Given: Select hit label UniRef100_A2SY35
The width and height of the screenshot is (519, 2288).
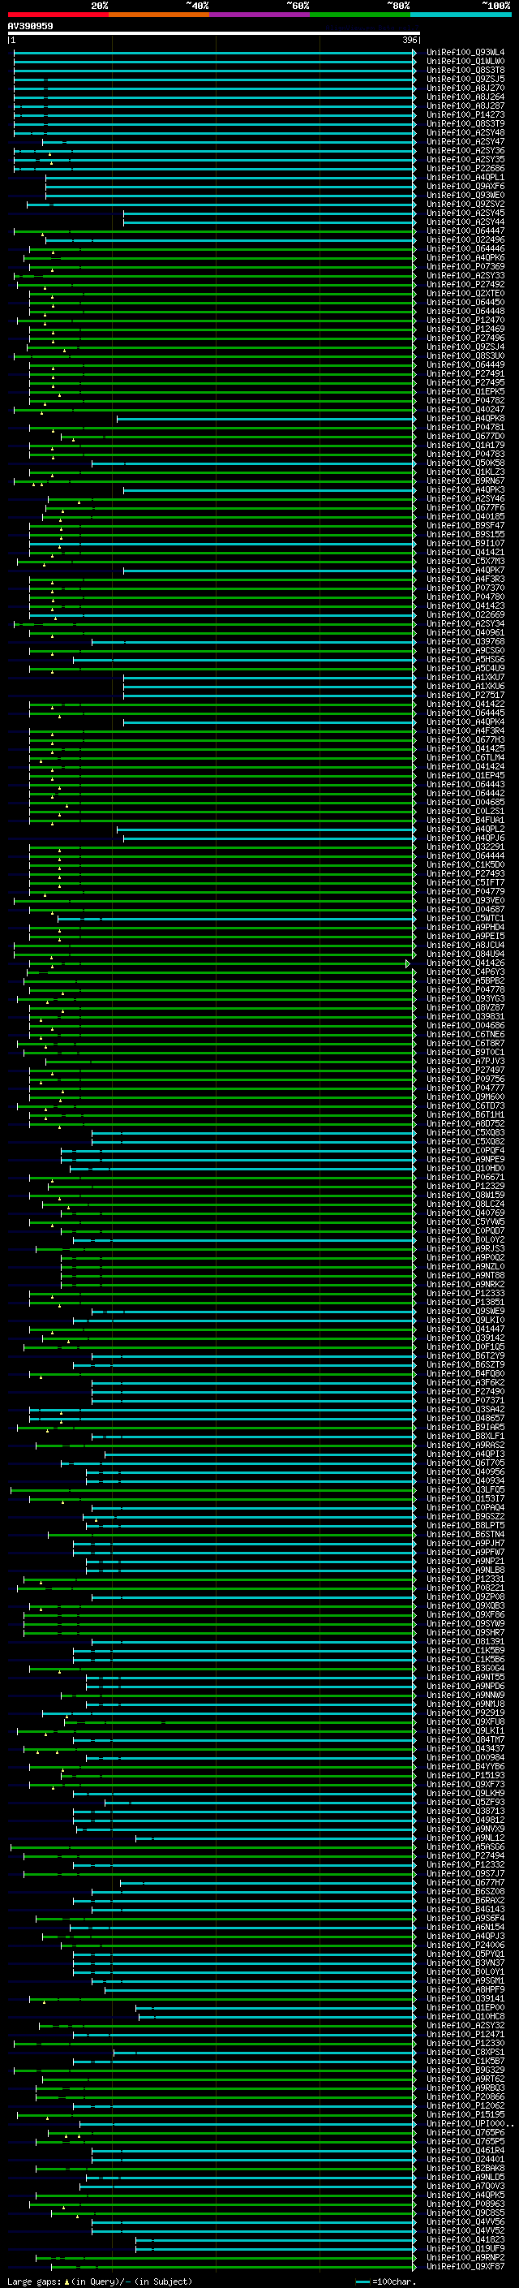Looking at the screenshot, I should tap(465, 160).
